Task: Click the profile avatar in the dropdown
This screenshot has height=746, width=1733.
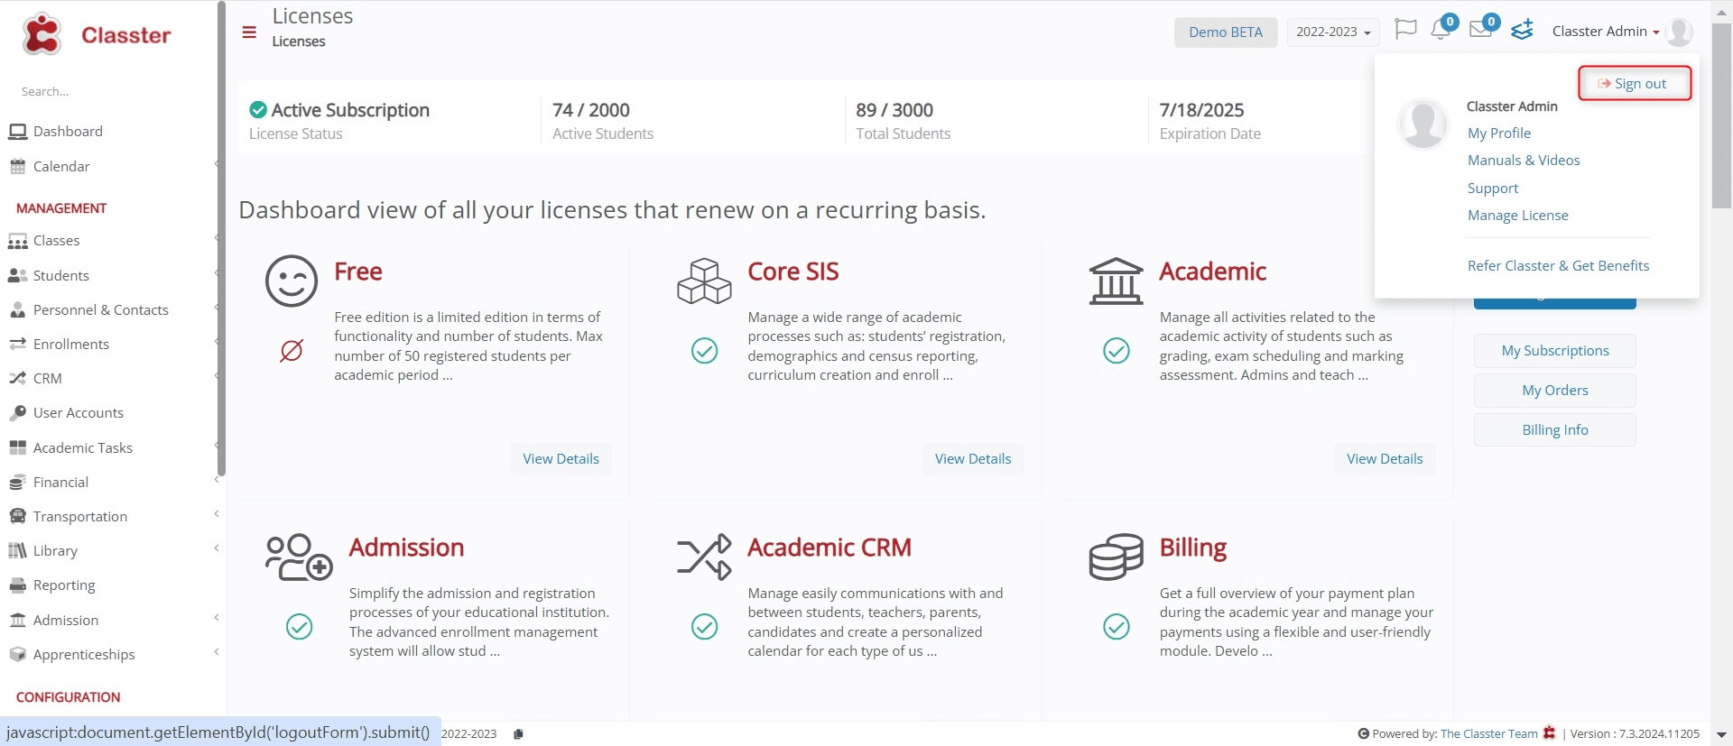Action: pyautogui.click(x=1423, y=124)
